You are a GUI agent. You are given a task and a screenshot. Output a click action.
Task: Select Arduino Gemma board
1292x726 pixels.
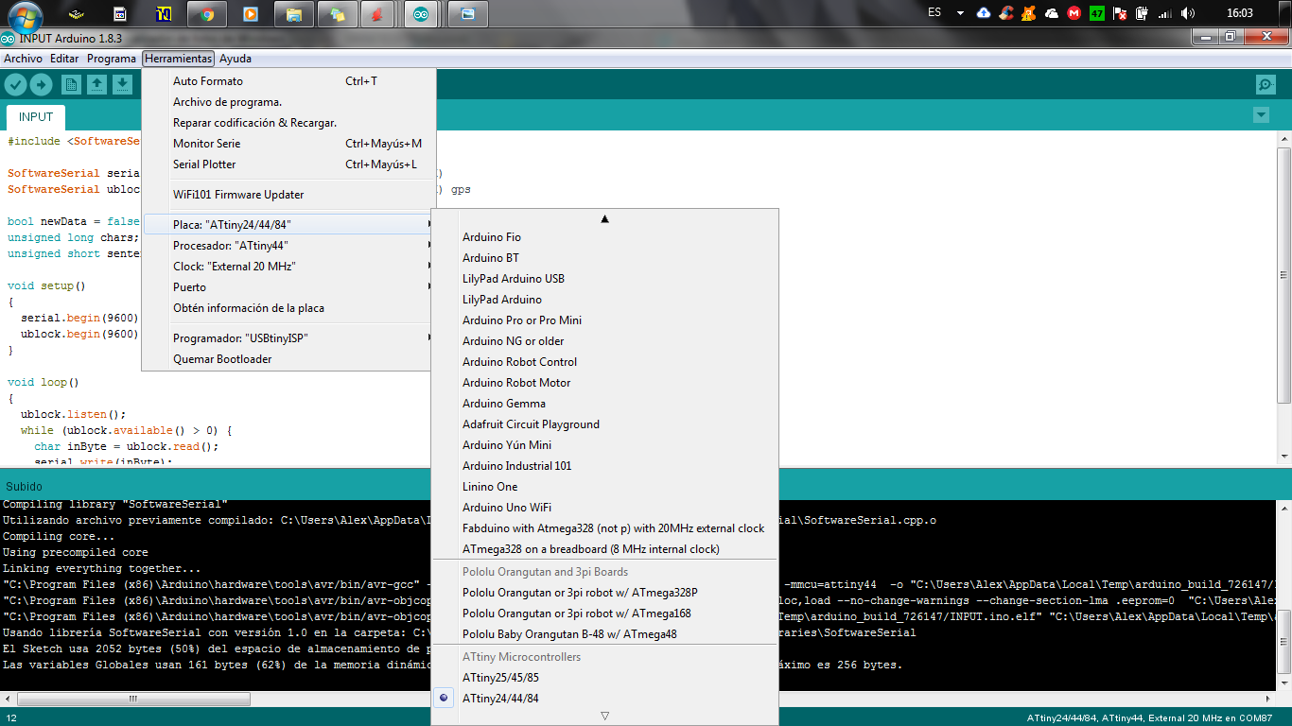(604, 404)
